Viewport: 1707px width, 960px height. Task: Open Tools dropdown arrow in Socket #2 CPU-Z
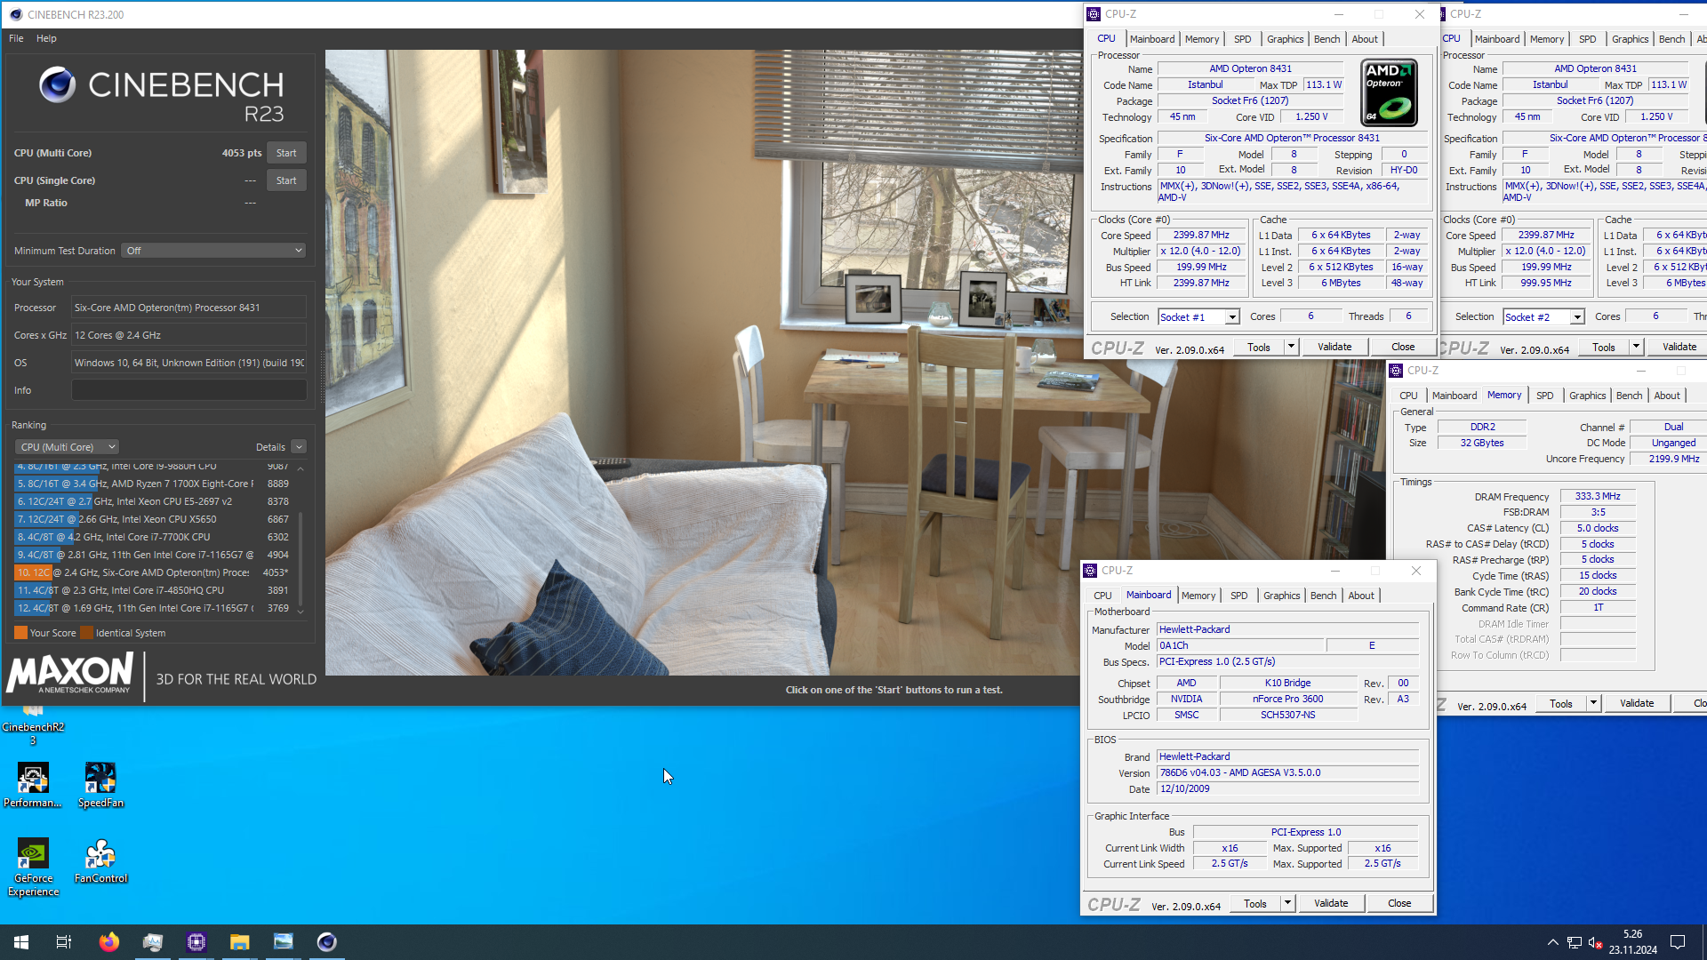[1636, 347]
